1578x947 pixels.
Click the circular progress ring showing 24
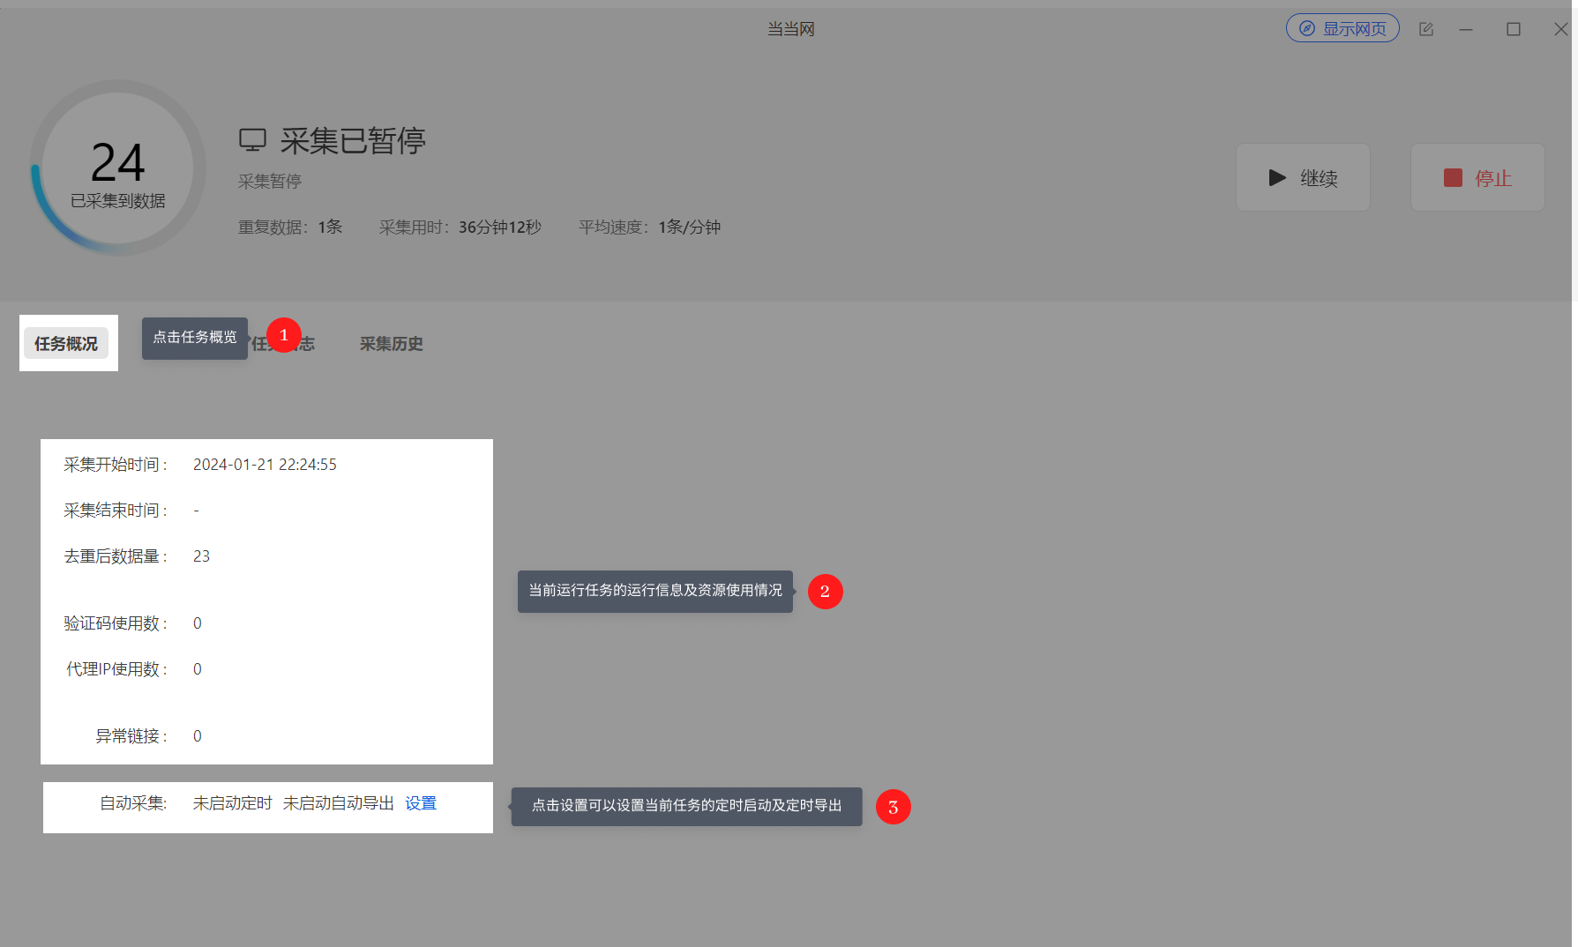click(117, 168)
